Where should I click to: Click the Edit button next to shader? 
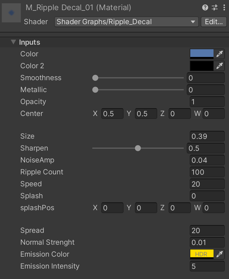pos(214,22)
